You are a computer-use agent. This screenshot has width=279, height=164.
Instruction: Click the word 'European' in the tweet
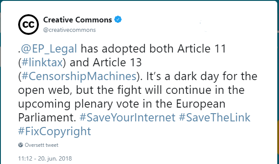pyautogui.click(x=201, y=104)
